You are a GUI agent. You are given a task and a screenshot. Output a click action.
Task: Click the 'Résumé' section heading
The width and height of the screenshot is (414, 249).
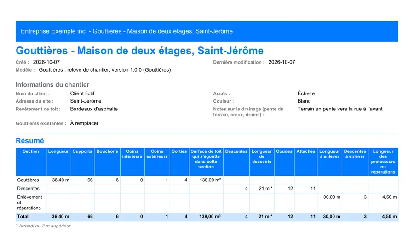click(x=30, y=141)
